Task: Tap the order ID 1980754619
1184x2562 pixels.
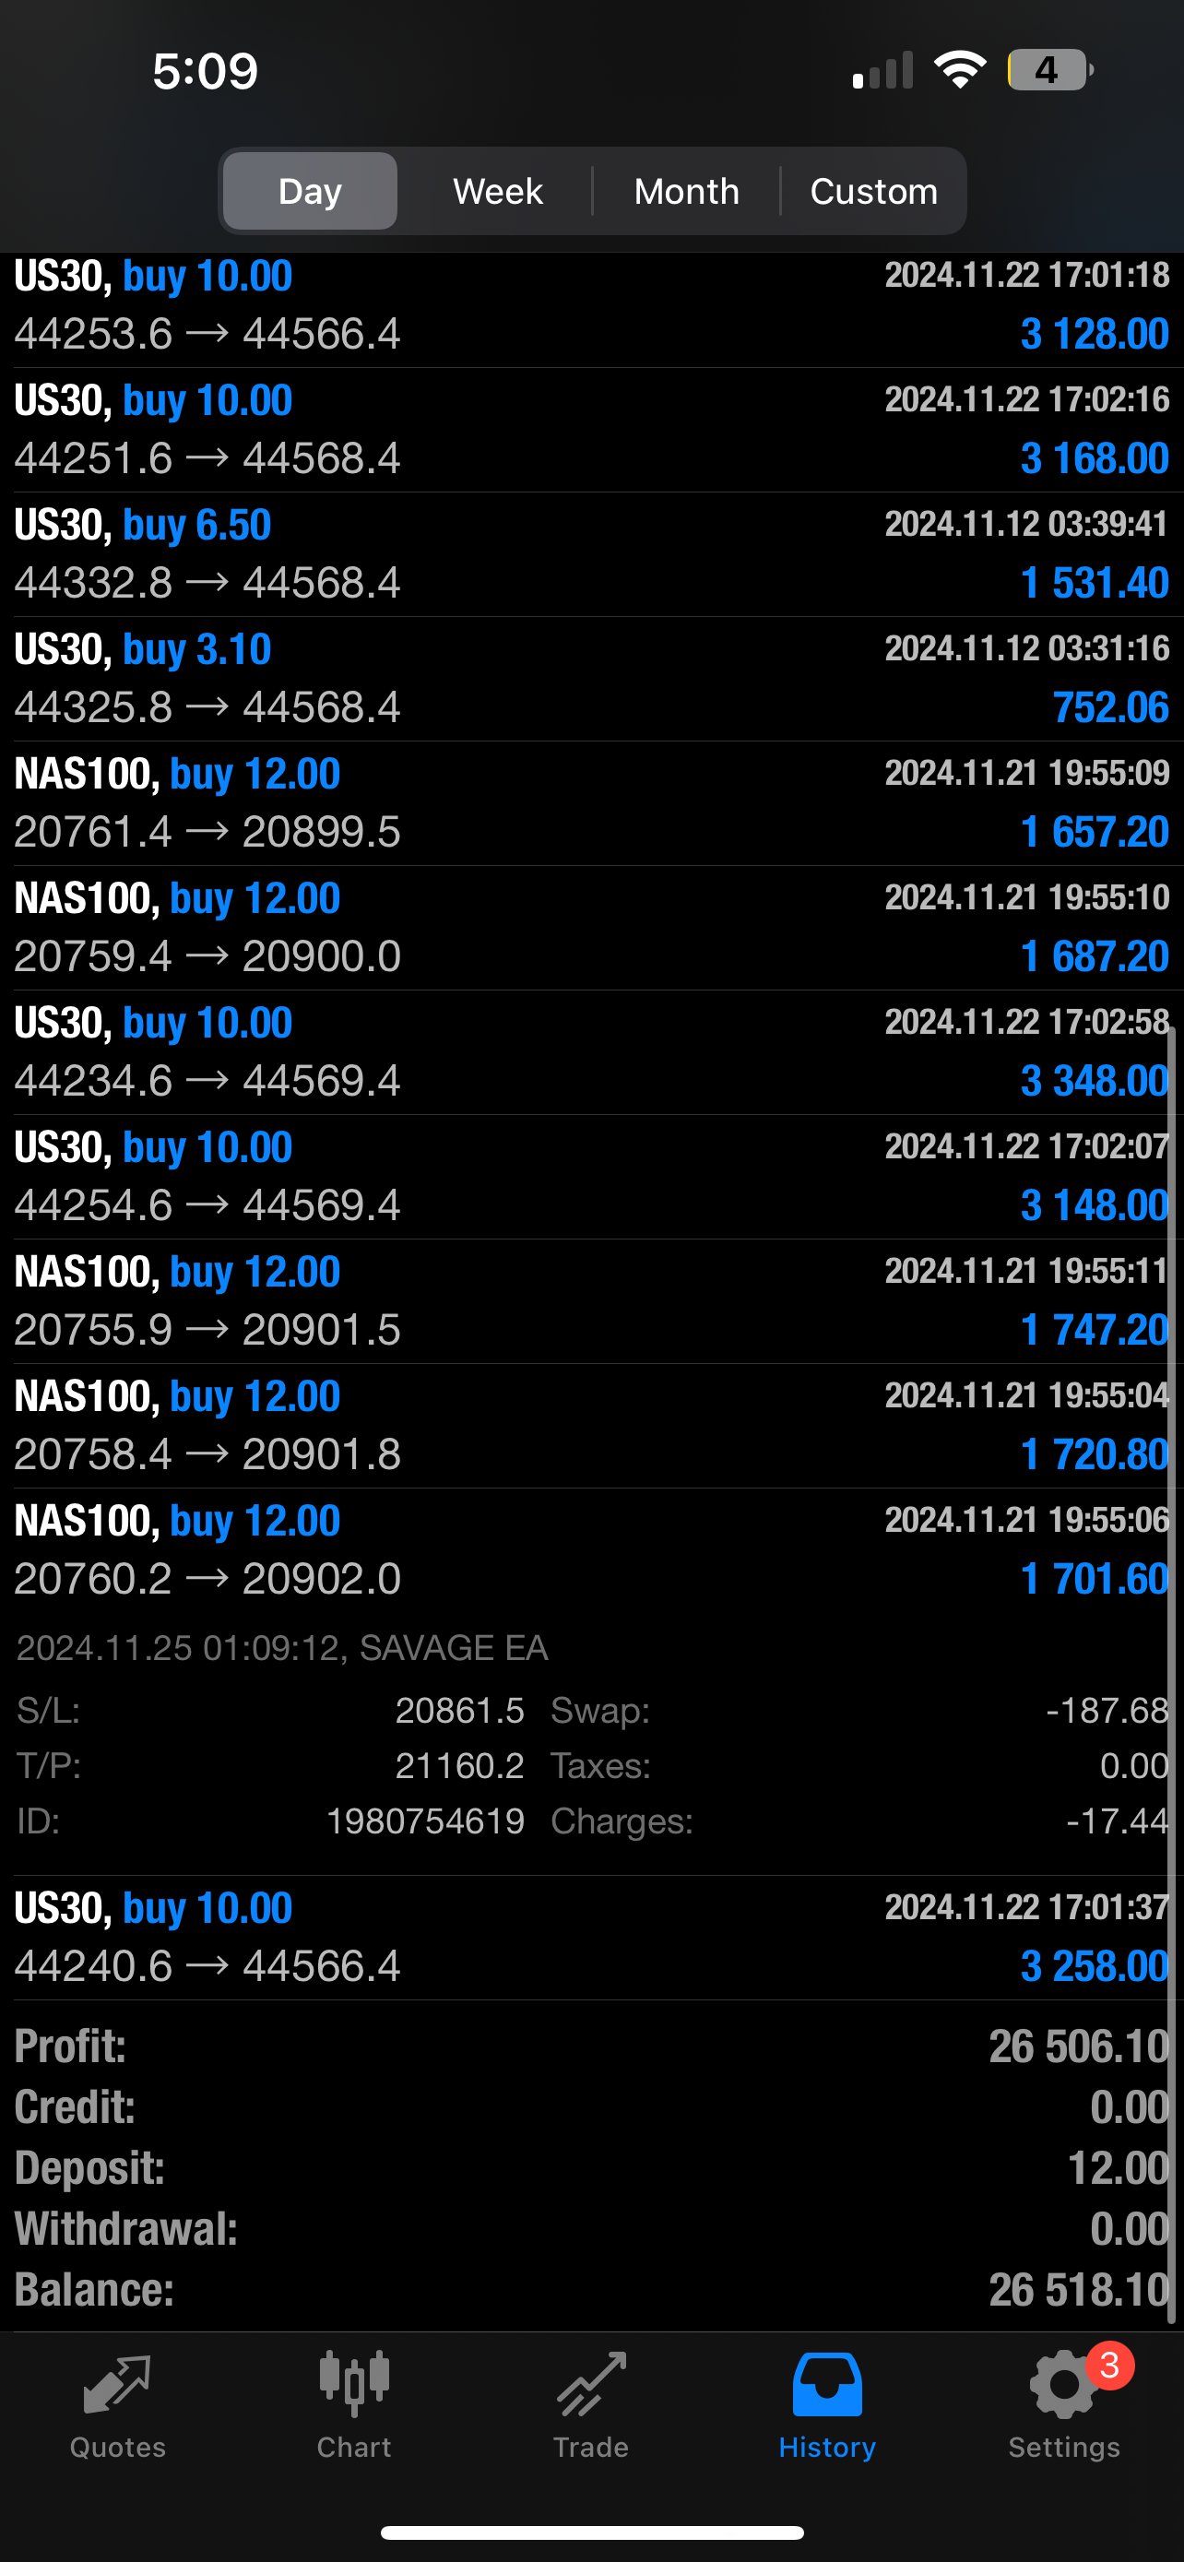Action: pyautogui.click(x=425, y=1821)
